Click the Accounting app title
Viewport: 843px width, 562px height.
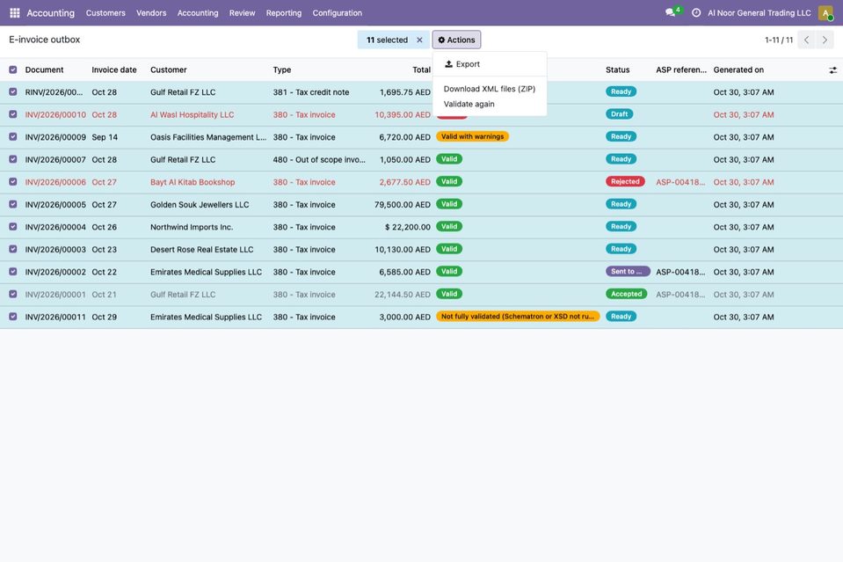pos(50,13)
